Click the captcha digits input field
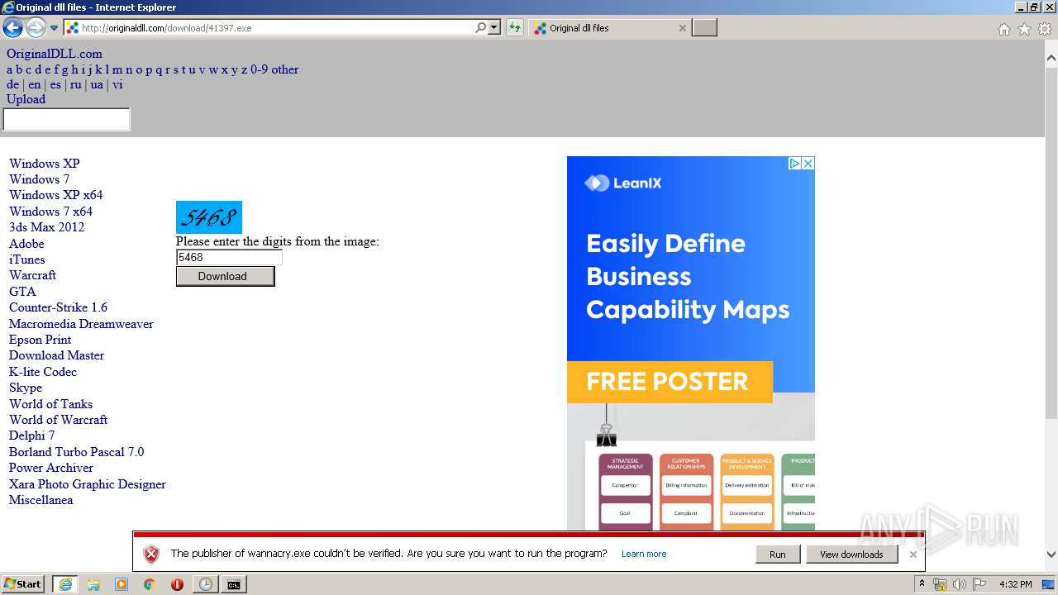Screen dimensions: 1058x595 click(229, 257)
